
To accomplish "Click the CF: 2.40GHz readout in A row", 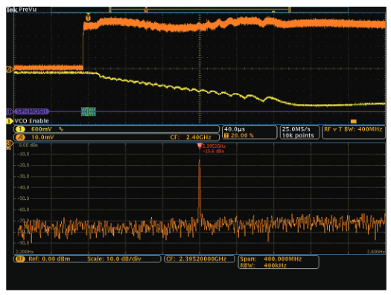I will click(x=191, y=137).
